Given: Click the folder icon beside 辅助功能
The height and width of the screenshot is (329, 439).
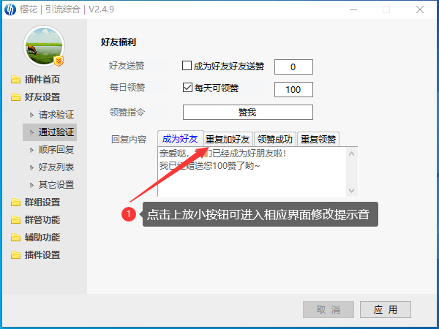Looking at the screenshot, I should [x=15, y=238].
